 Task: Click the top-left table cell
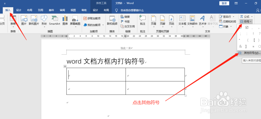click(96, 74)
